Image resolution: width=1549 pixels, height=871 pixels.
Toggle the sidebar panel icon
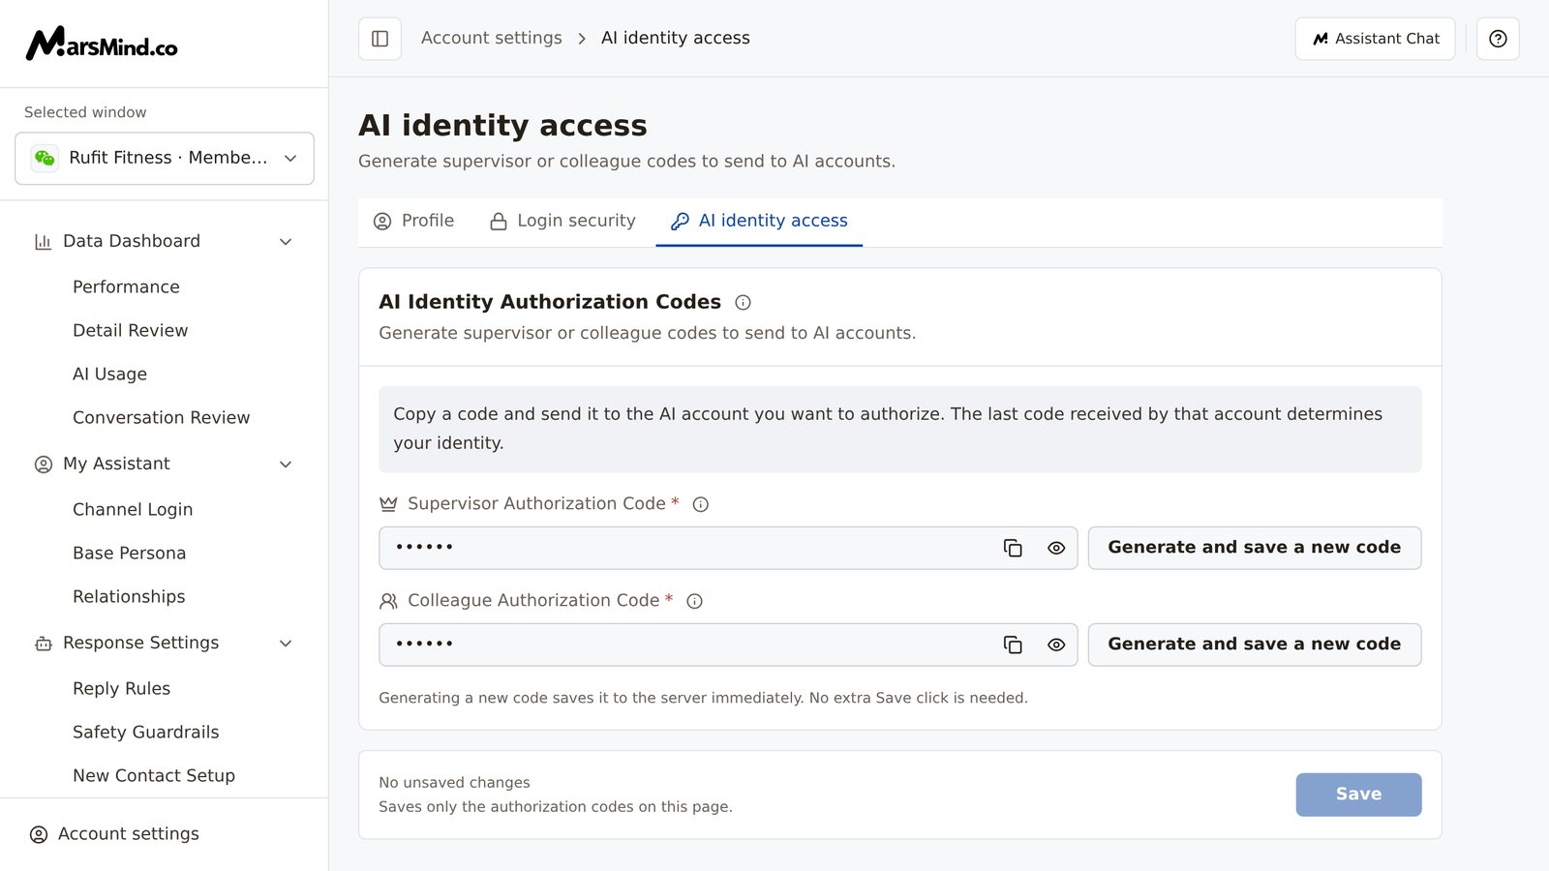[x=380, y=39]
